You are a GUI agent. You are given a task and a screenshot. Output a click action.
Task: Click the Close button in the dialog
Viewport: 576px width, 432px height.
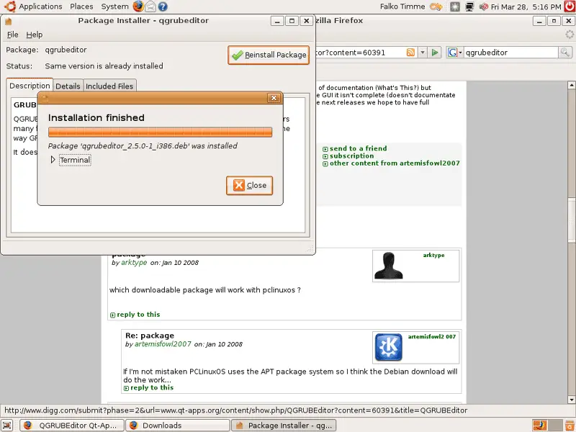tap(249, 185)
